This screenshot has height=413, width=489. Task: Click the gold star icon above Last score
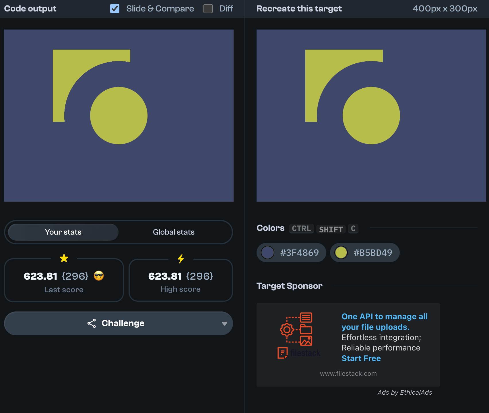[x=64, y=258]
